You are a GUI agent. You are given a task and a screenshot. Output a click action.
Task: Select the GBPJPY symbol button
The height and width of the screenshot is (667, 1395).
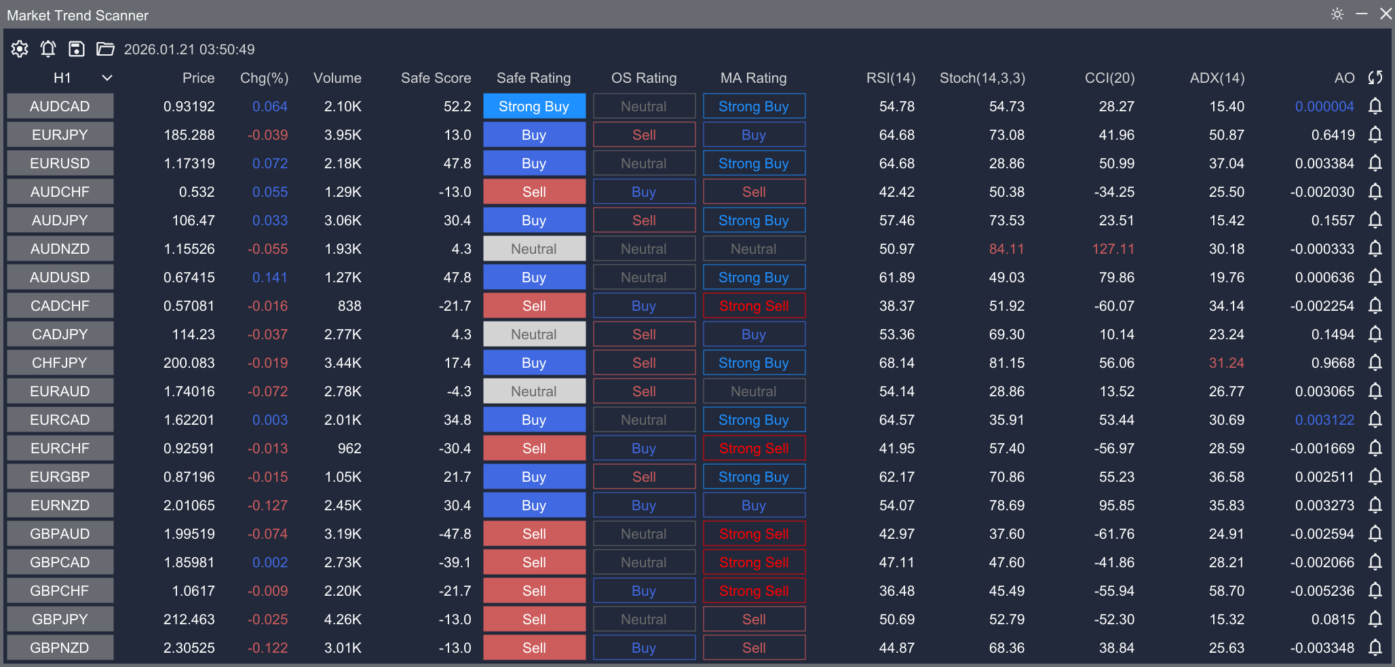tap(60, 619)
